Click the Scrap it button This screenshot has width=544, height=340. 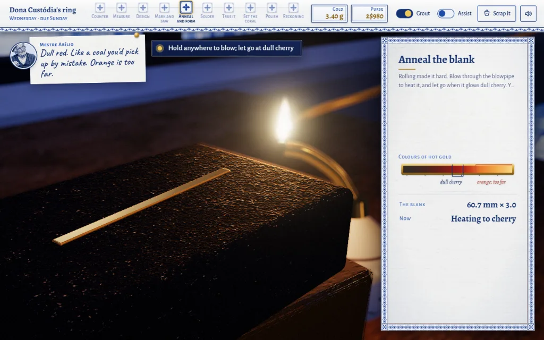(x=497, y=13)
